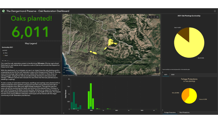This screenshot has height=123, width=218.
Task: Open the map layers list tool
Action: tap(151, 17)
